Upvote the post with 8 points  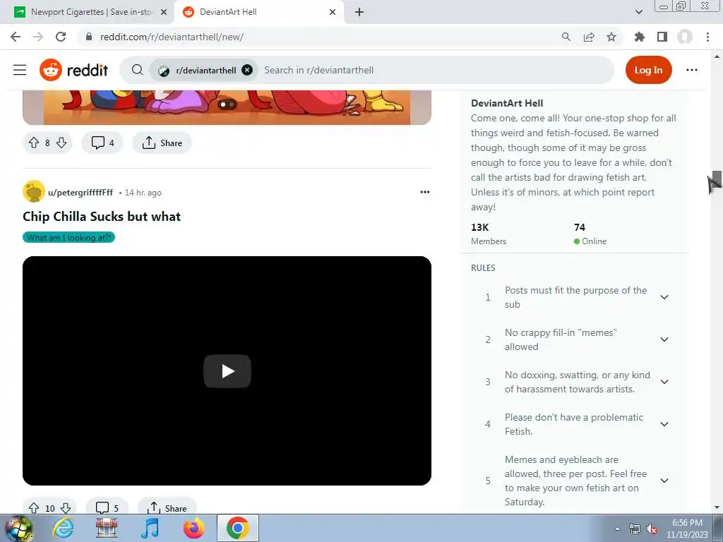tap(34, 143)
